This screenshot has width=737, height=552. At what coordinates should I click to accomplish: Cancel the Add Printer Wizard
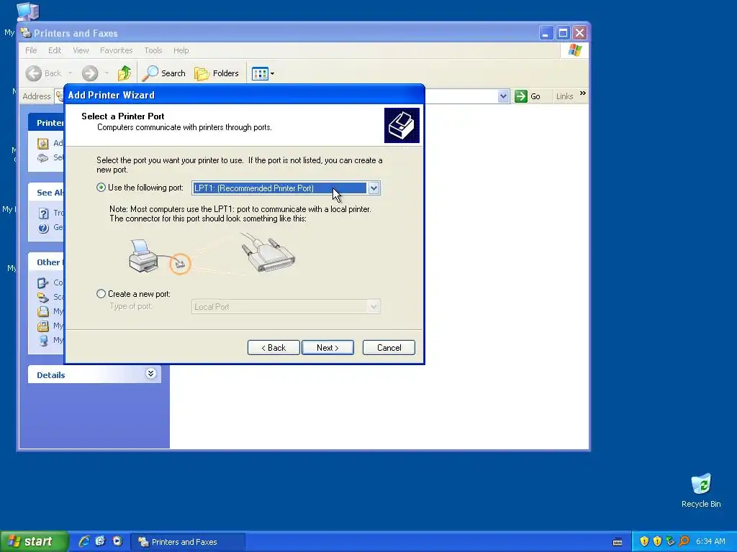click(389, 348)
